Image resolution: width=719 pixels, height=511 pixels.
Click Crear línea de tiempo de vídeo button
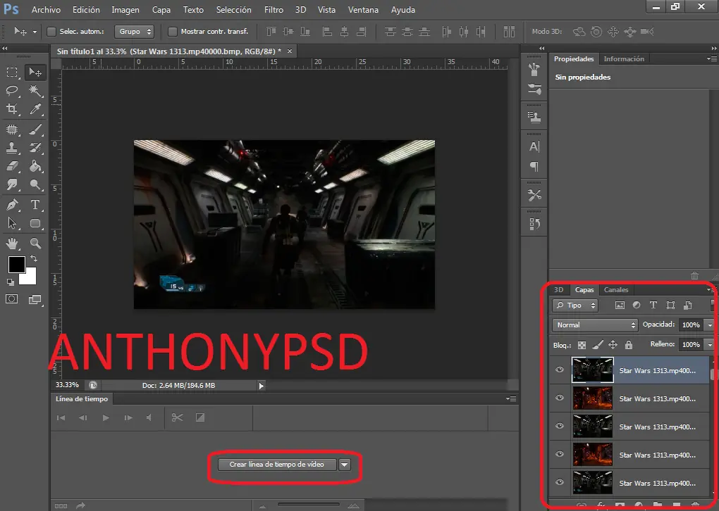[x=276, y=465]
